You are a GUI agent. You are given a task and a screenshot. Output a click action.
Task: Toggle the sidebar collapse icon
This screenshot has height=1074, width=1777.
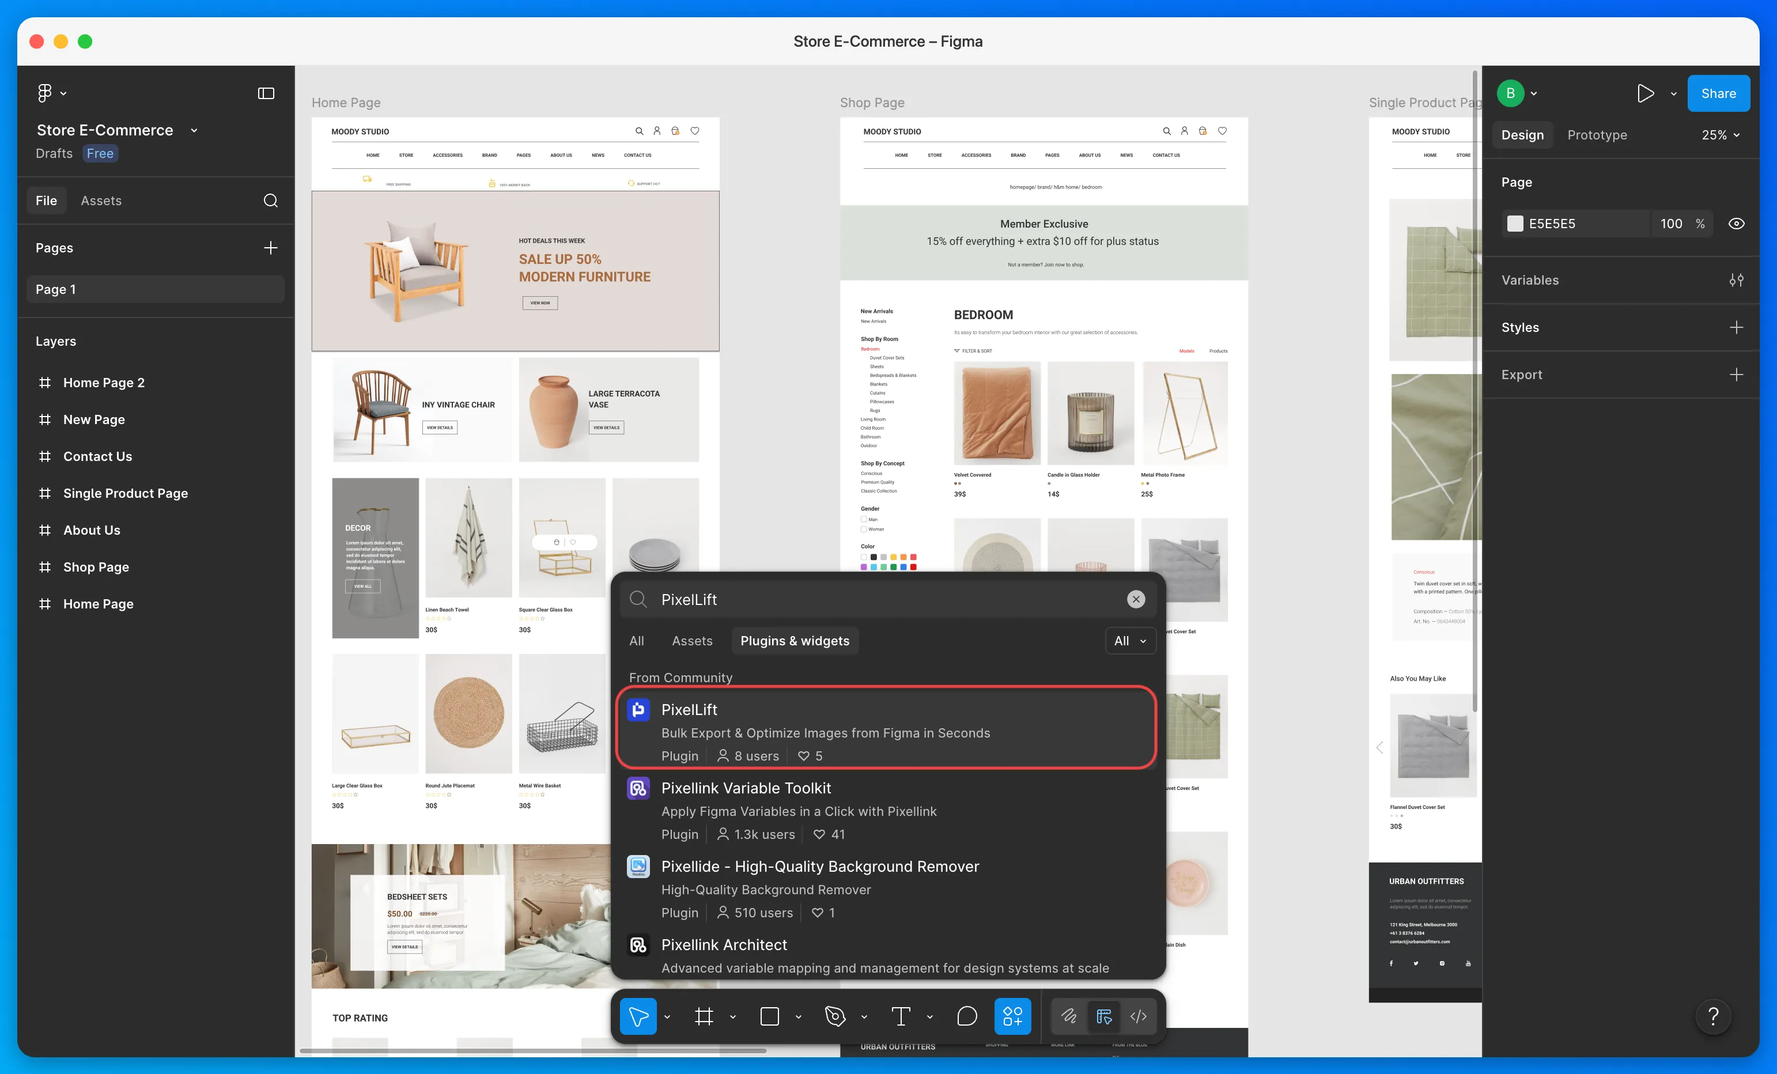coord(266,93)
